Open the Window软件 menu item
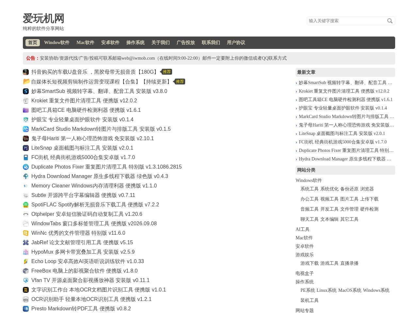Image resolution: width=418 pixels, height=313 pixels. pyautogui.click(x=57, y=43)
